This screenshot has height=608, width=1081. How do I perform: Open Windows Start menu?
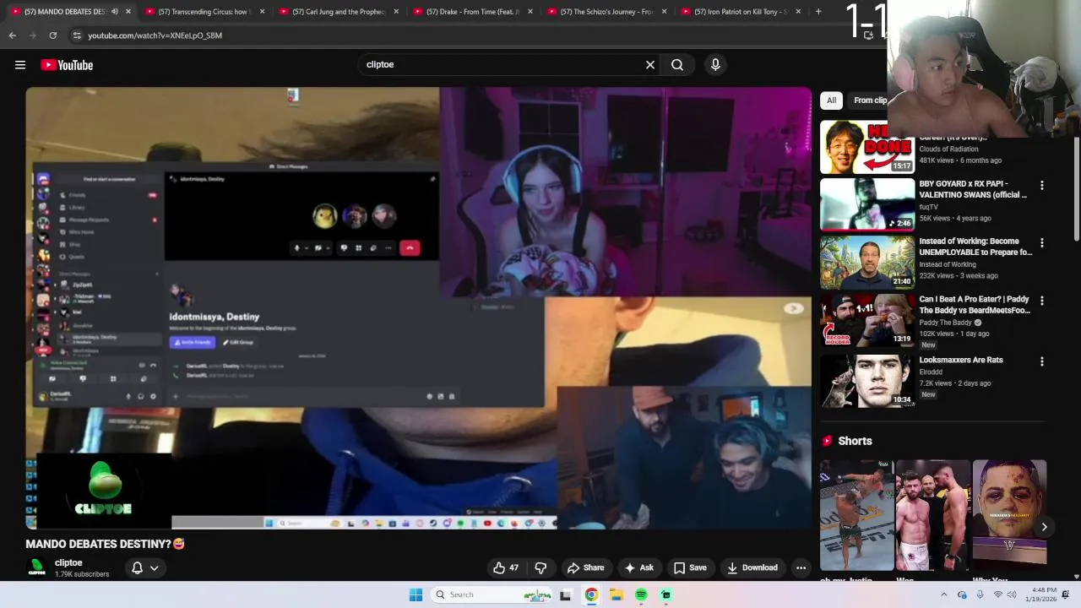tap(416, 594)
